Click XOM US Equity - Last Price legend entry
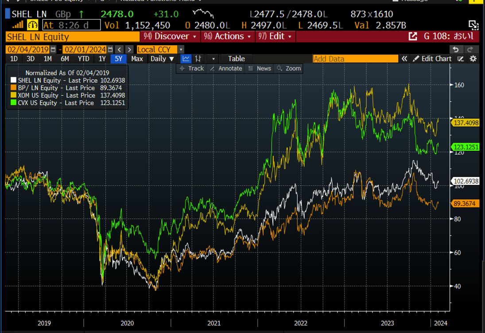This screenshot has height=333, width=485. point(68,95)
